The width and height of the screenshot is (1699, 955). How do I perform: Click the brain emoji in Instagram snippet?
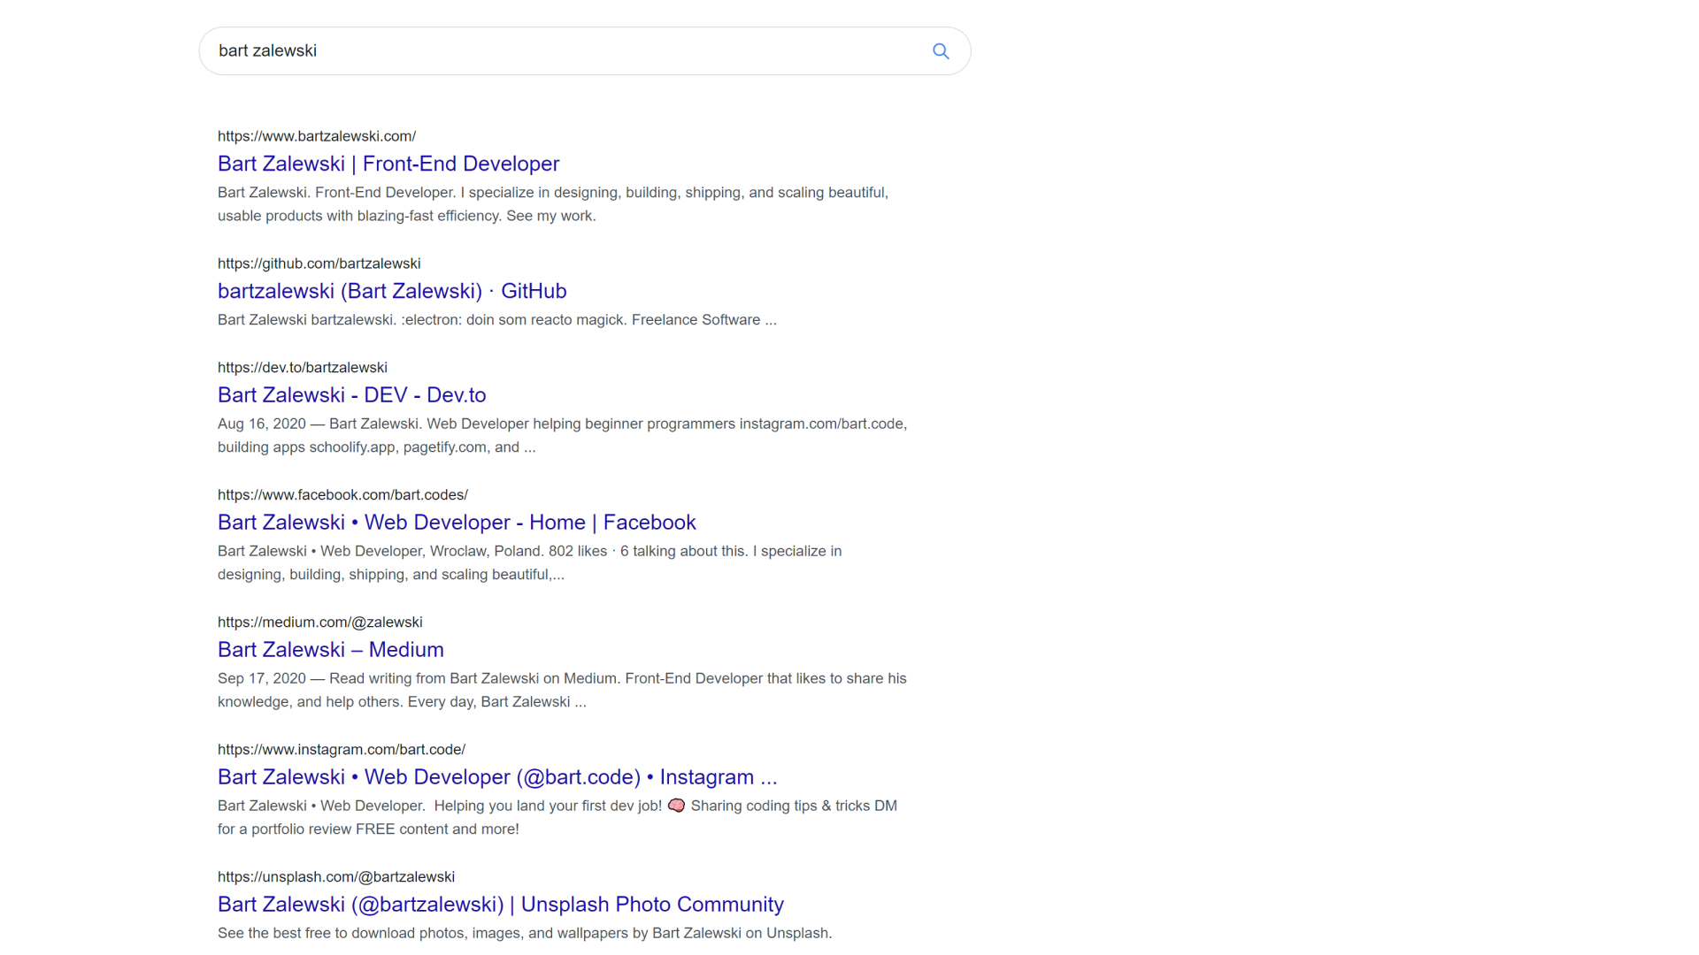click(676, 806)
